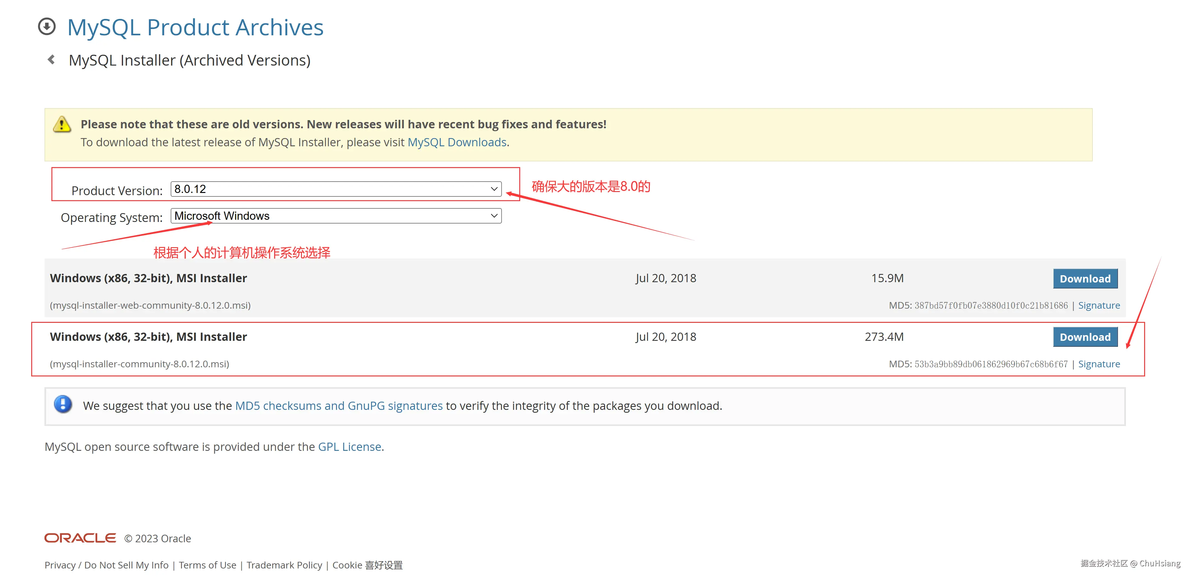Open MD5 checksums and GnuPG signatures link

click(x=339, y=405)
